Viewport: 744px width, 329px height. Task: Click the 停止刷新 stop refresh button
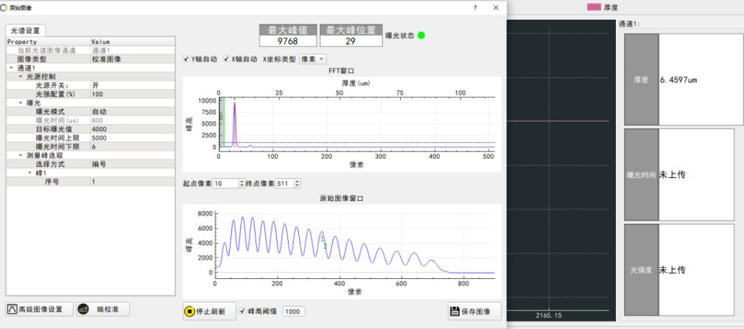(209, 311)
